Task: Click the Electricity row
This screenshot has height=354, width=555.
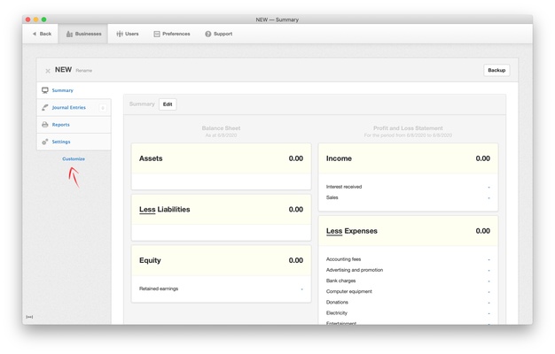Action: 408,313
